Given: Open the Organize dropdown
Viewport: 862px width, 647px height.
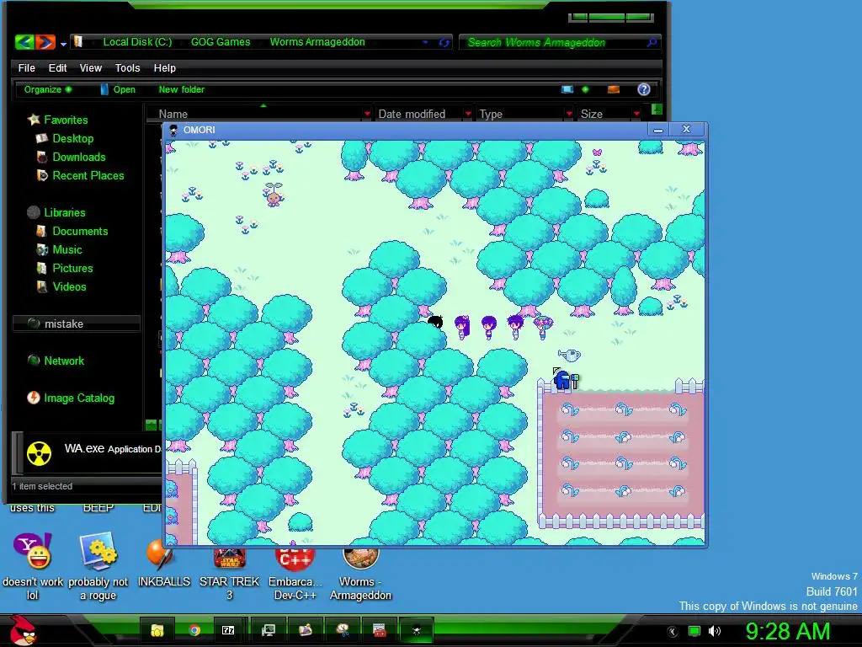Looking at the screenshot, I should click(x=47, y=89).
